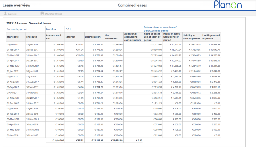The image size is (256, 147).
Task: Click the 01-Jan-2018 start date cell
Action: coord(12,109)
